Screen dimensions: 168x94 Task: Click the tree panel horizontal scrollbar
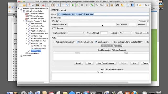click(31, 82)
